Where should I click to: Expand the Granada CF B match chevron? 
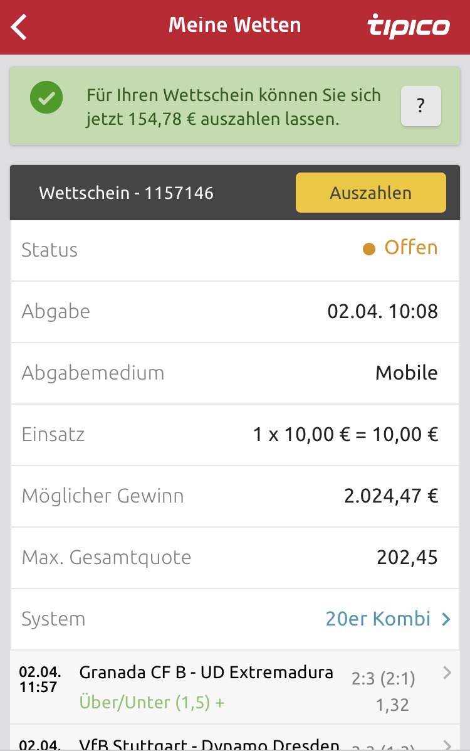[x=447, y=673]
